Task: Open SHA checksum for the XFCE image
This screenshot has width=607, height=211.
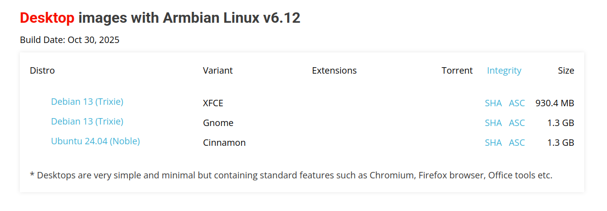Action: (x=493, y=103)
